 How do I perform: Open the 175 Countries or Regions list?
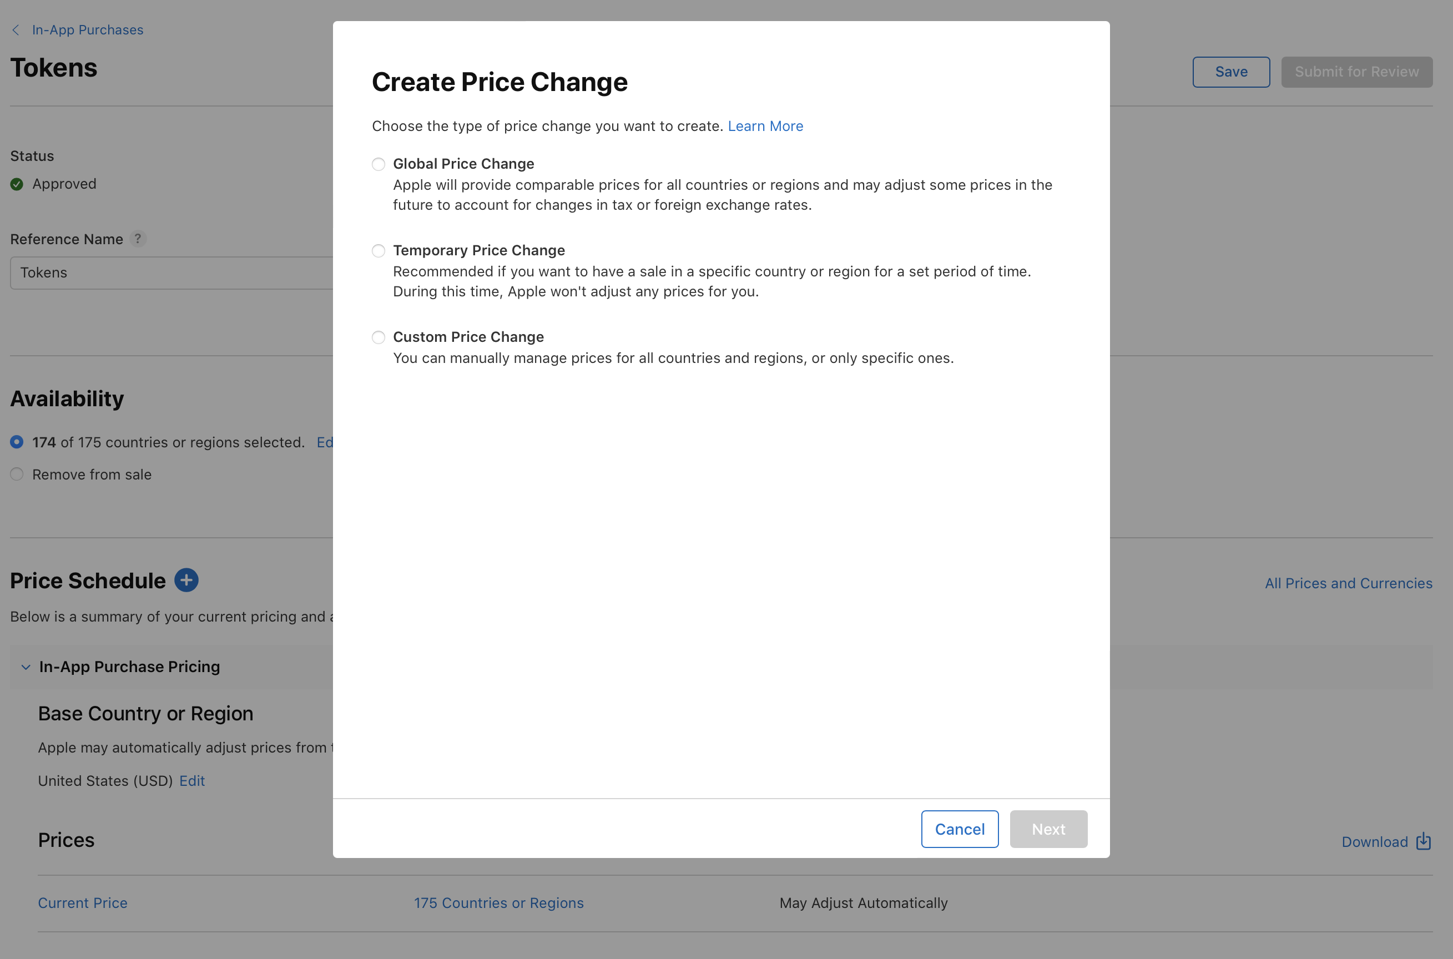pos(498,903)
